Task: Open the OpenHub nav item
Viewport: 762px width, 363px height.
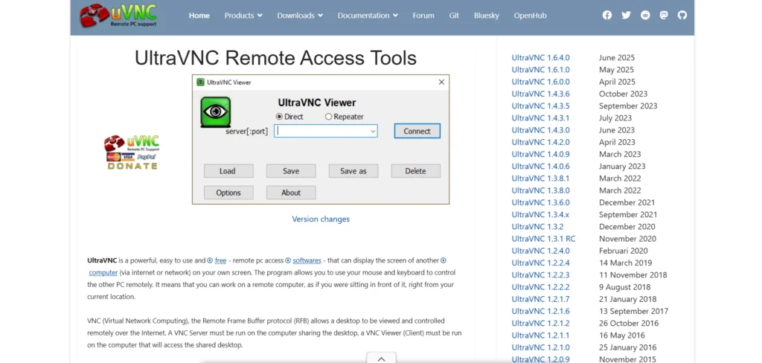Action: 530,16
